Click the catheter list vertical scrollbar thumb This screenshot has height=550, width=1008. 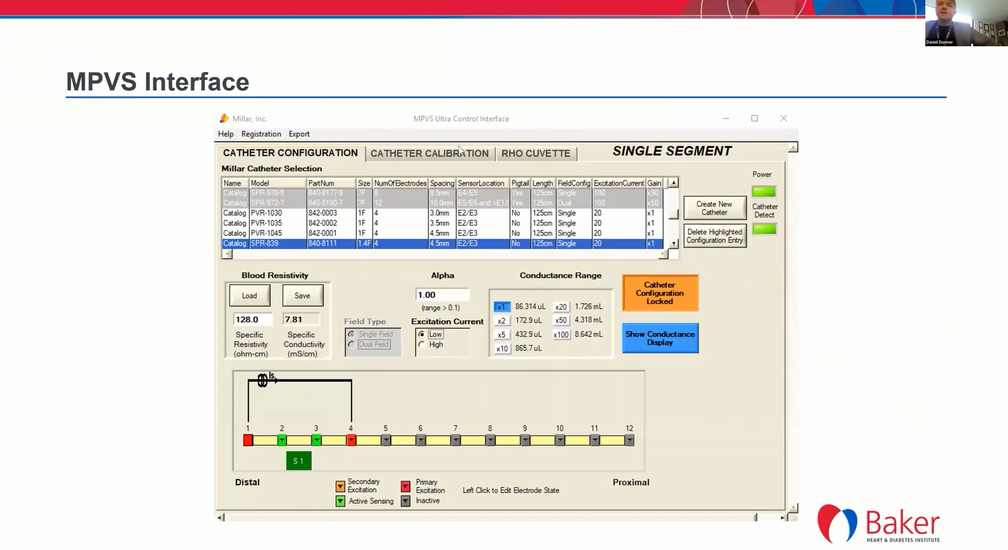click(x=673, y=214)
